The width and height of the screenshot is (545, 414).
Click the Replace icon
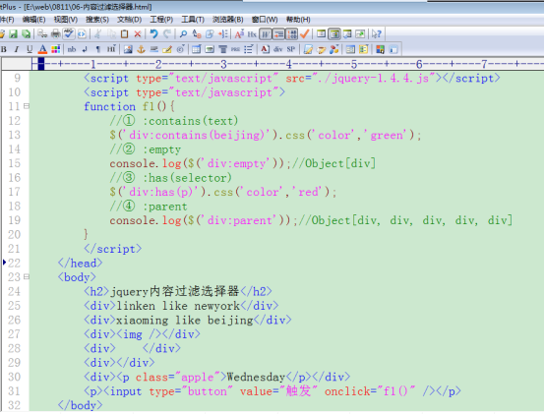tap(197, 33)
